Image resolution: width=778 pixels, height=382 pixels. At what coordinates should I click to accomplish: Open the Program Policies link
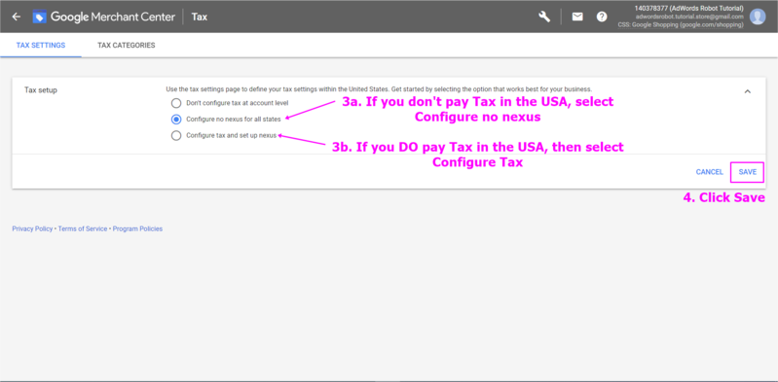(137, 228)
